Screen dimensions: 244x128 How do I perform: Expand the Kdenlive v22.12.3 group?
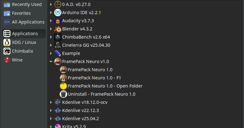51,110
